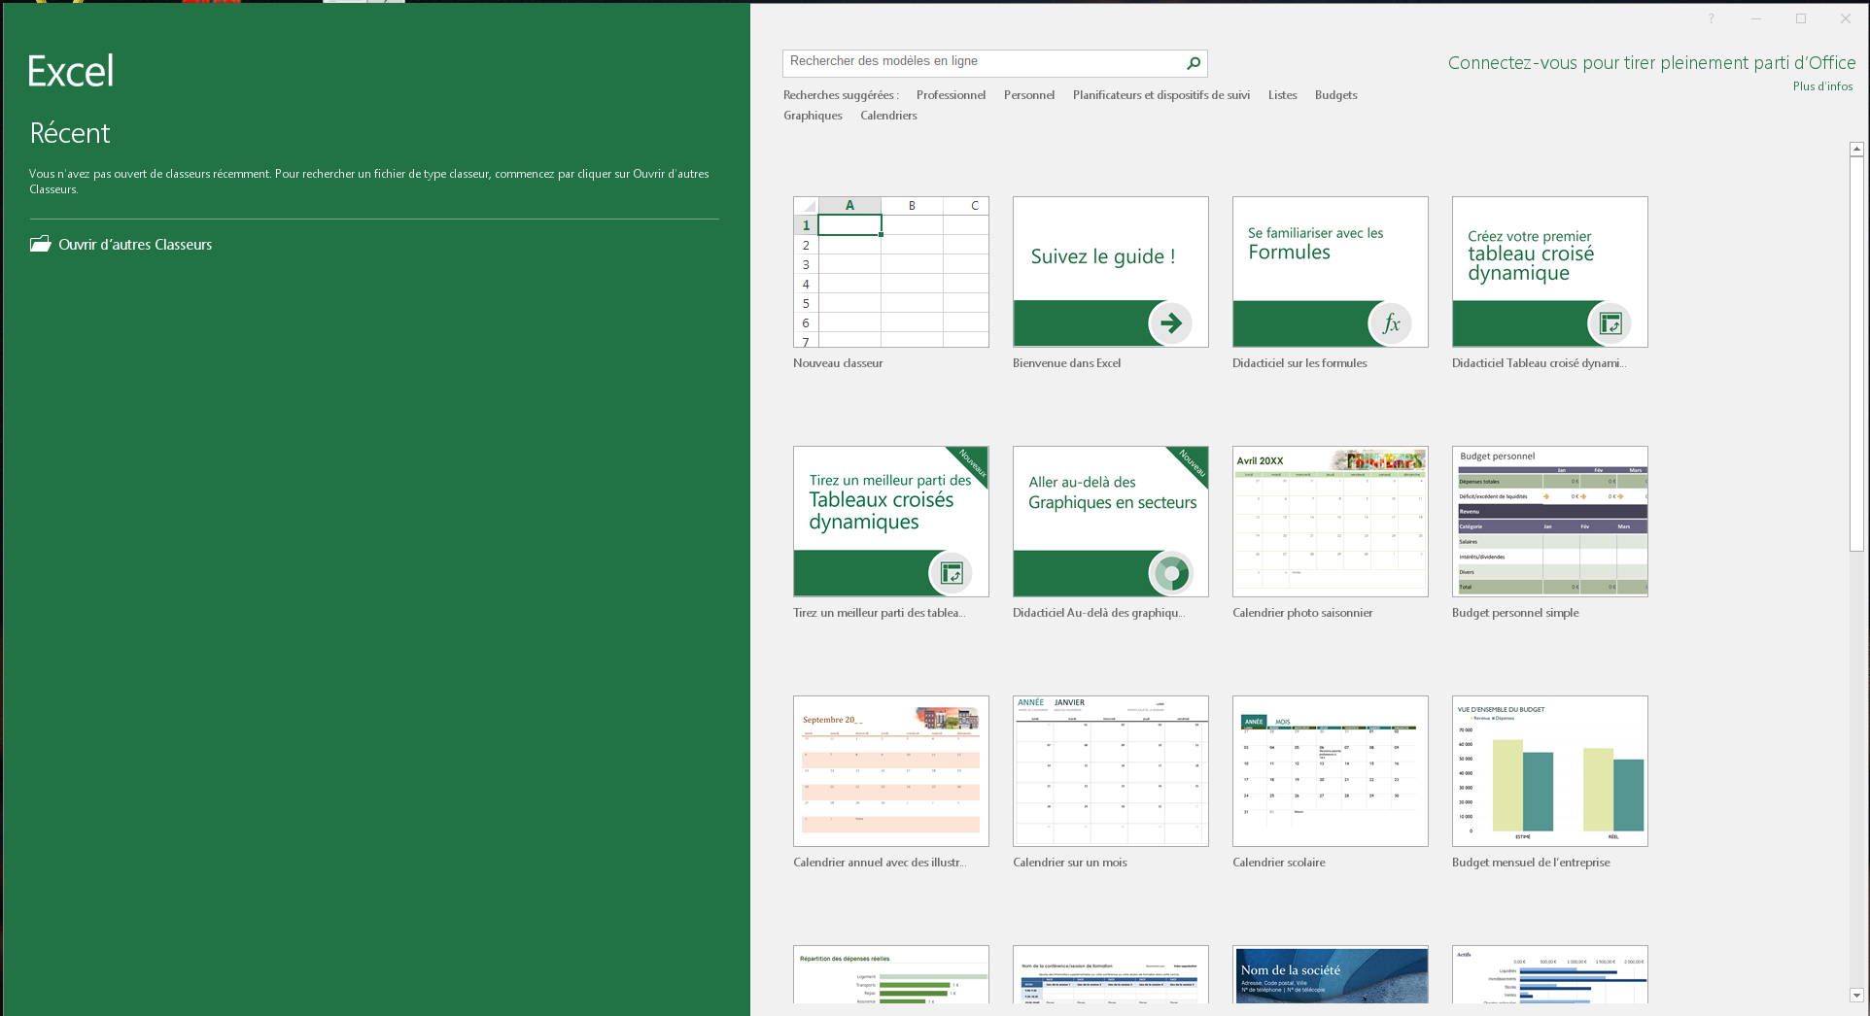The height and width of the screenshot is (1016, 1870).
Task: Filter templates by Budgets
Action: click(x=1335, y=95)
